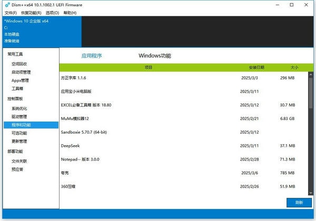Close the Dism++ window
This screenshot has width=316, height=221.
[x=306, y=5]
